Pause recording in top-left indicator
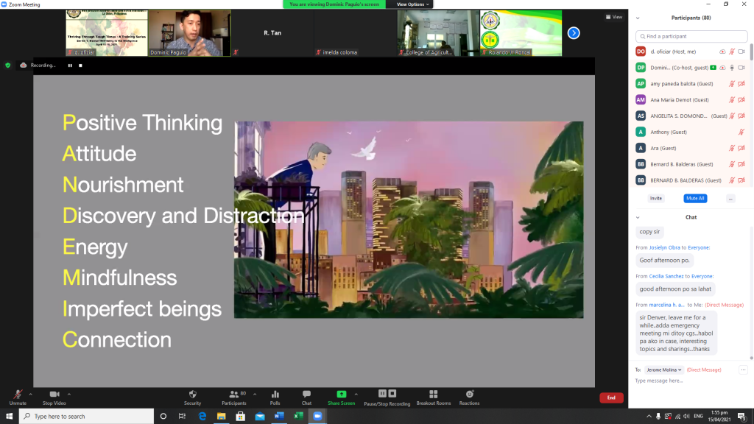 point(70,66)
